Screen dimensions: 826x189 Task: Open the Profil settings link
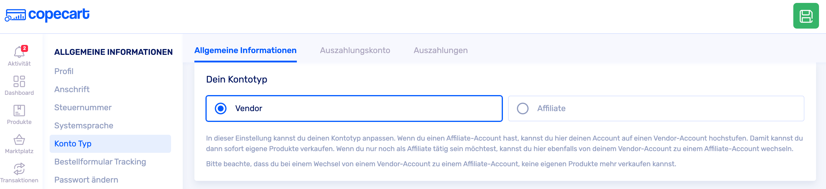64,71
